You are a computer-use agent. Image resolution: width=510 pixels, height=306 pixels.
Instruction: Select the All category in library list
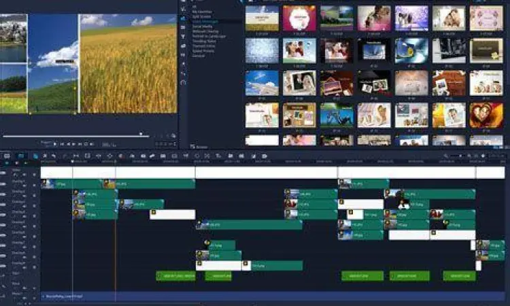coord(194,7)
